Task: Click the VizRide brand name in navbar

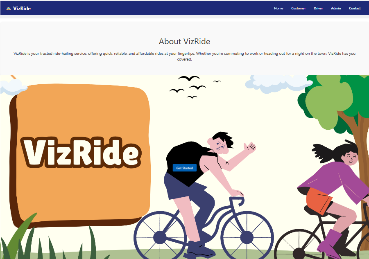Action: tap(22, 9)
